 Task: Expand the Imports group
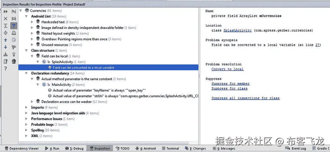click(x=26, y=107)
